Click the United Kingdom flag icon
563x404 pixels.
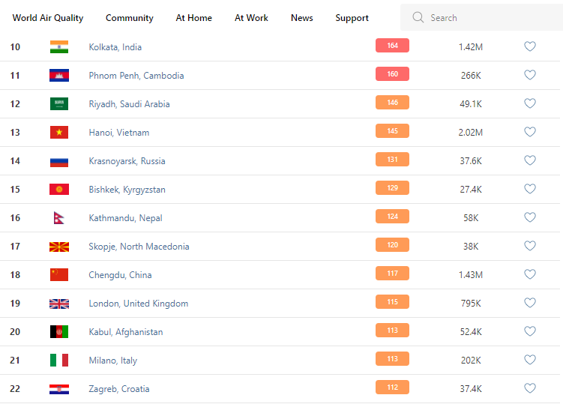59,304
